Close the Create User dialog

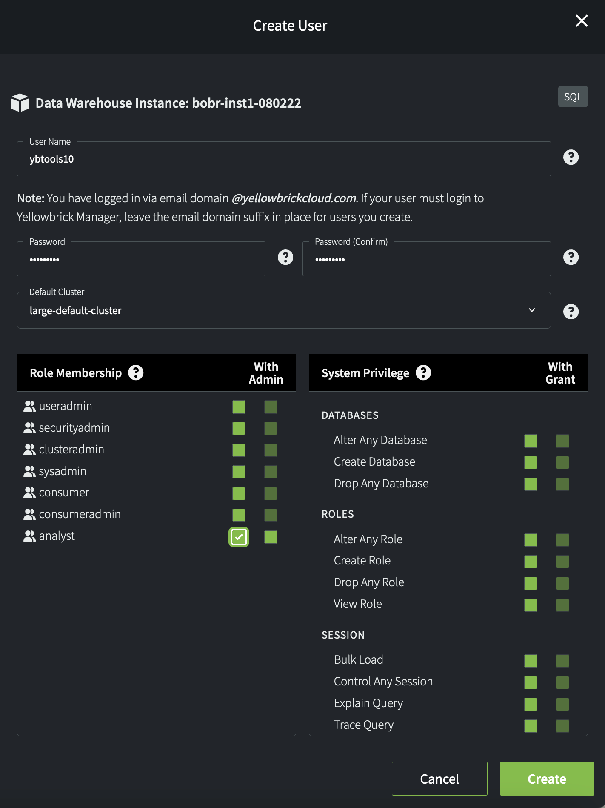582,21
